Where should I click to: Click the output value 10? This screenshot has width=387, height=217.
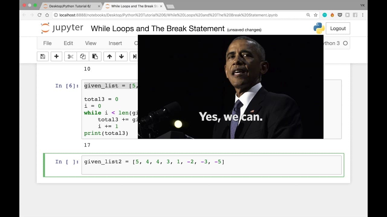pos(87,69)
